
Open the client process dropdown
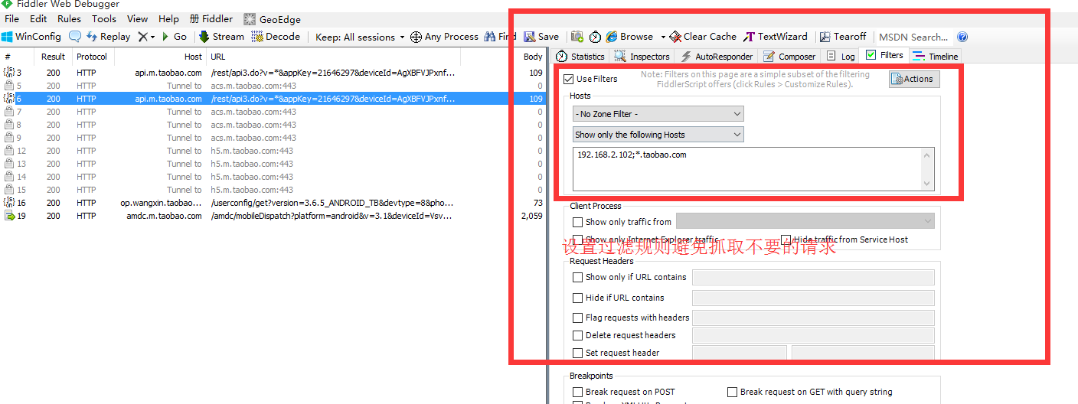point(805,222)
